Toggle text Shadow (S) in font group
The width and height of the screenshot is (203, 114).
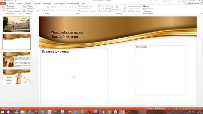44,10
